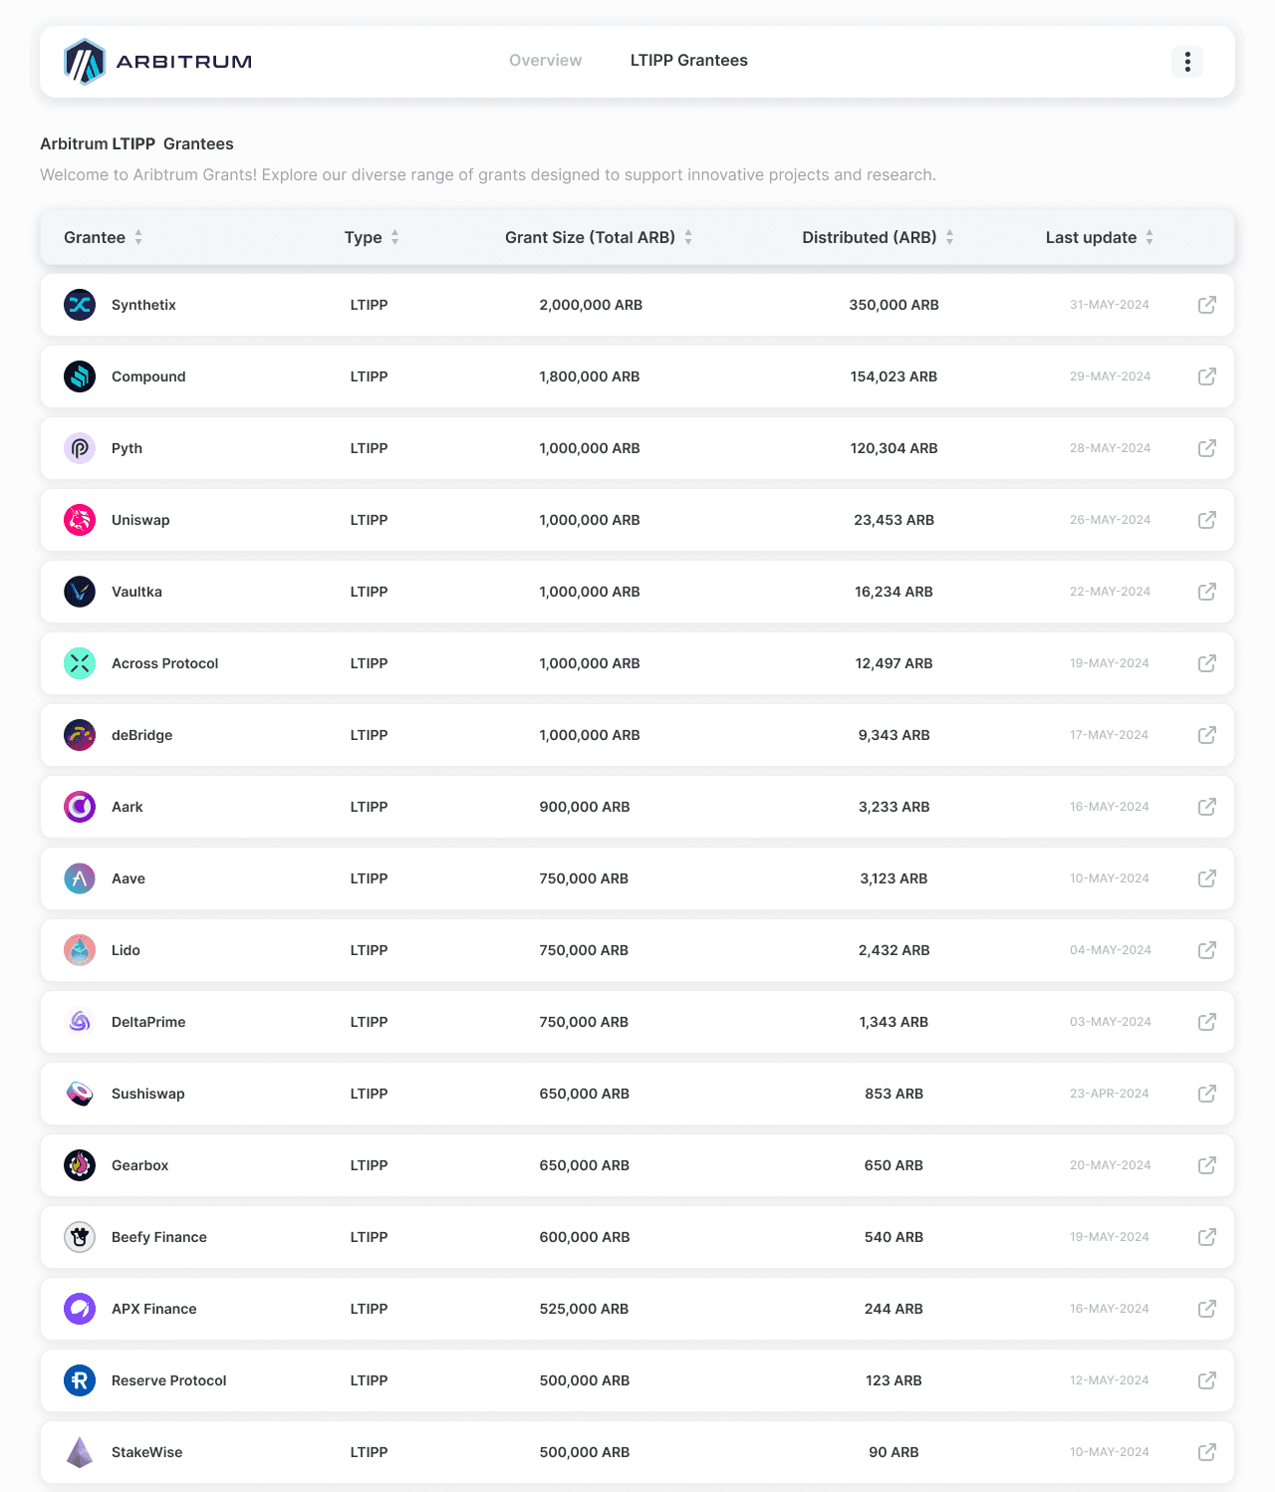Click the Synthetix logo icon
The height and width of the screenshot is (1492, 1275).
click(80, 305)
